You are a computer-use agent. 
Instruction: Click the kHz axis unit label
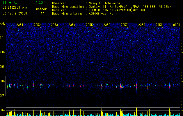(x=3, y=23)
